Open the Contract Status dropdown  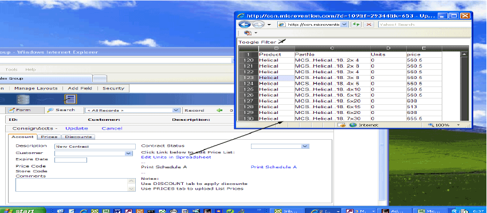click(305, 146)
